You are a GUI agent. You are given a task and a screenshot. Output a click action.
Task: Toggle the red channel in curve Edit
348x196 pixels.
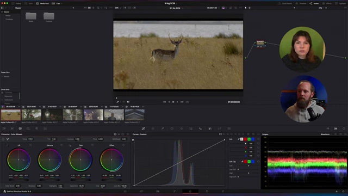pos(245,139)
